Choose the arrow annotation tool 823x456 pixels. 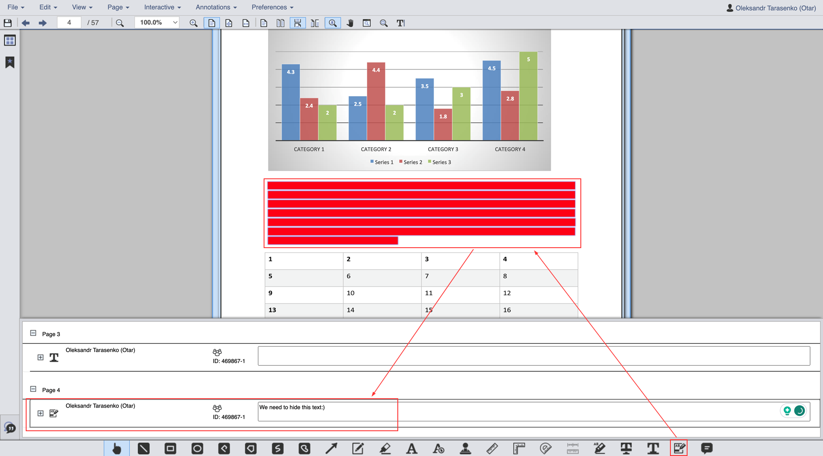click(x=331, y=448)
